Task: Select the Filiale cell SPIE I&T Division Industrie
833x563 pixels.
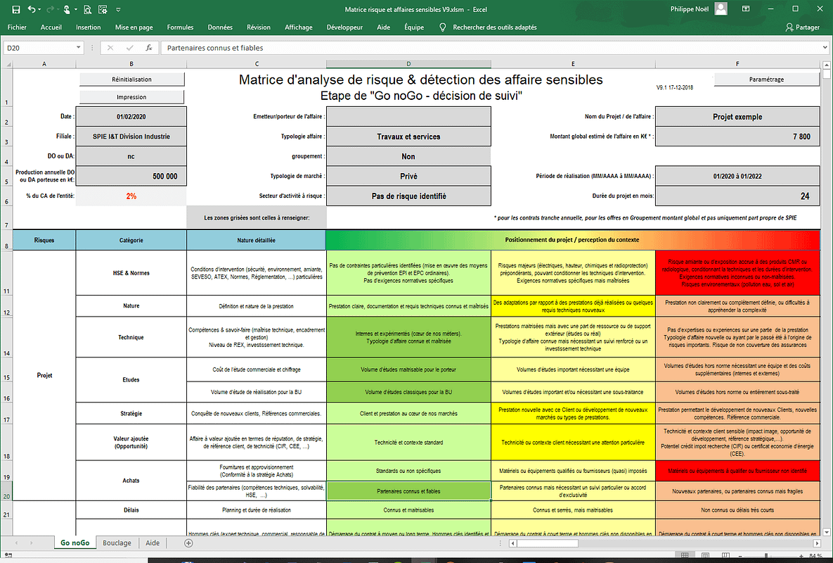Action: click(131, 136)
